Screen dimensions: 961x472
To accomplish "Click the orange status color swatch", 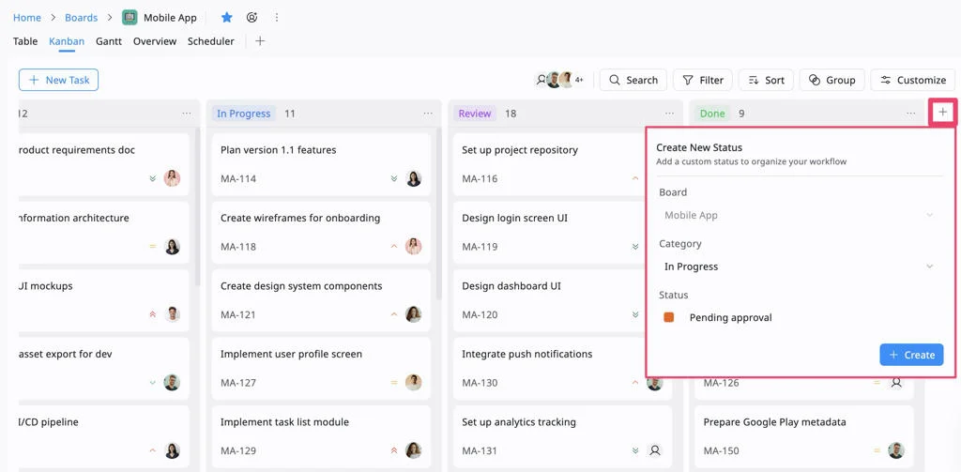I will pyautogui.click(x=669, y=317).
